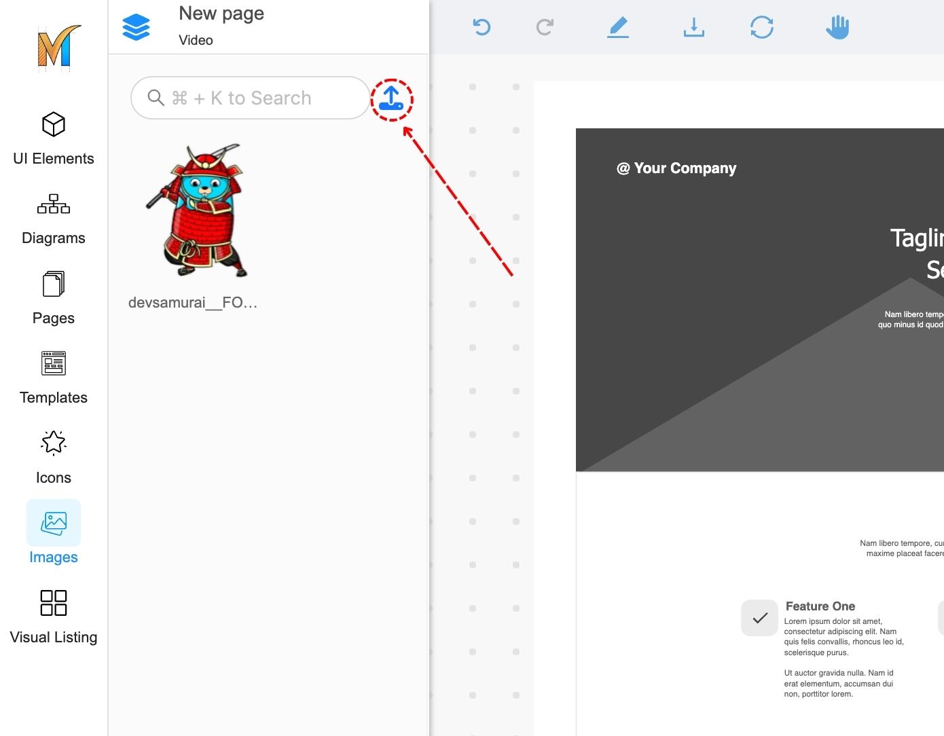944x736 pixels.
Task: Click the undo arrow in toolbar
Action: [x=482, y=27]
